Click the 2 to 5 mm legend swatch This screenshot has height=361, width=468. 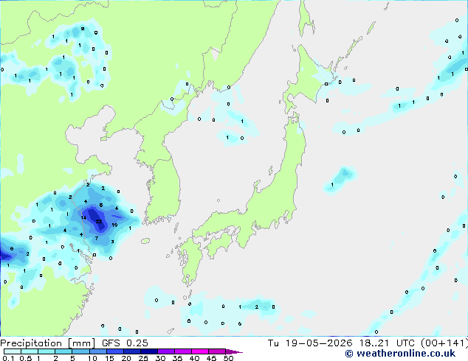64,351
